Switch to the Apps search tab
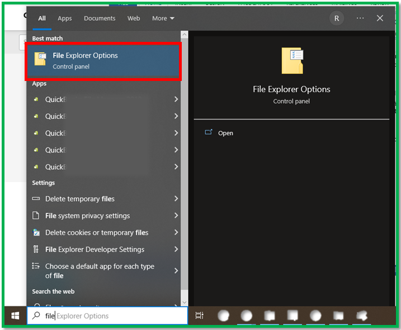Image resolution: width=401 pixels, height=330 pixels. pyautogui.click(x=65, y=18)
